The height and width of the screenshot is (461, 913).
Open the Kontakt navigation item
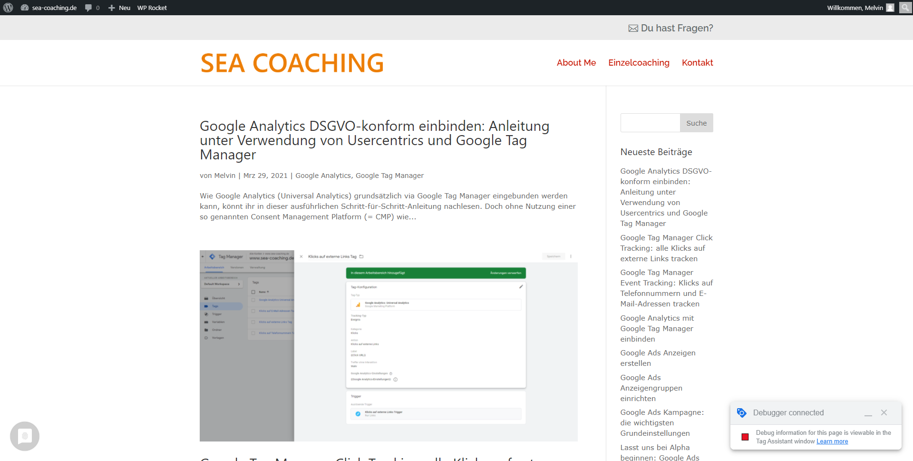click(x=697, y=63)
